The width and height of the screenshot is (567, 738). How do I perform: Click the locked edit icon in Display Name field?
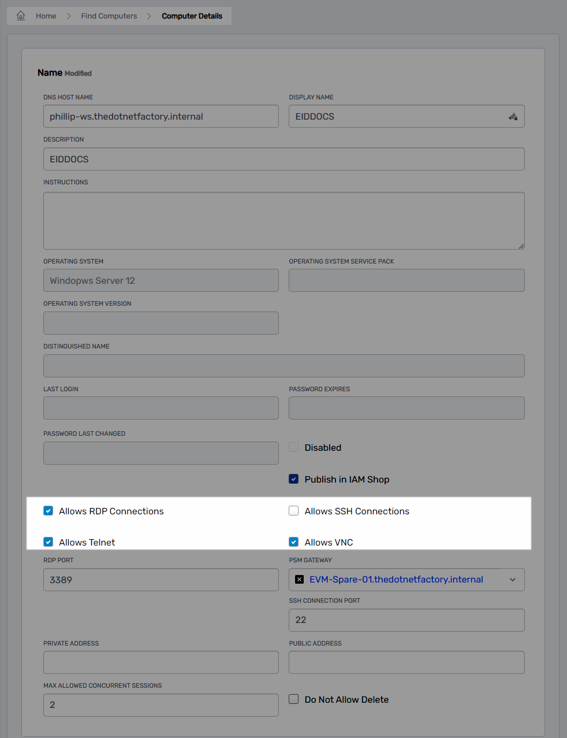(513, 116)
